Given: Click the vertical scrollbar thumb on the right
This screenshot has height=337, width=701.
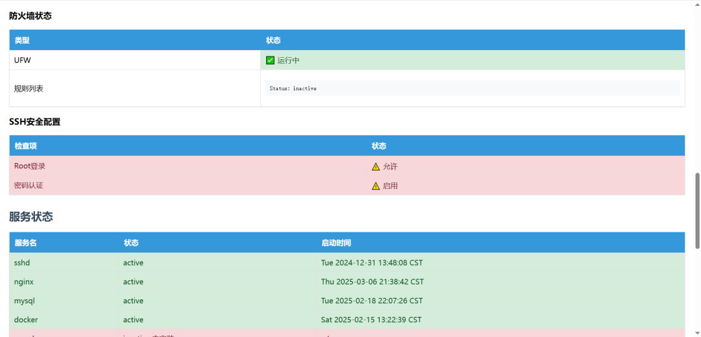Looking at the screenshot, I should [x=697, y=210].
